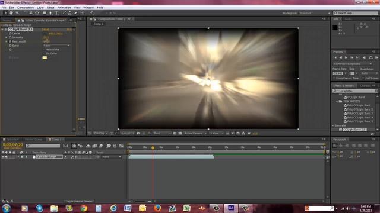Click the Color swatch in Effect Controls
This screenshot has width=380, height=213.
(45, 57)
